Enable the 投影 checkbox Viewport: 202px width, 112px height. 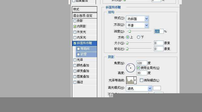click(x=75, y=21)
